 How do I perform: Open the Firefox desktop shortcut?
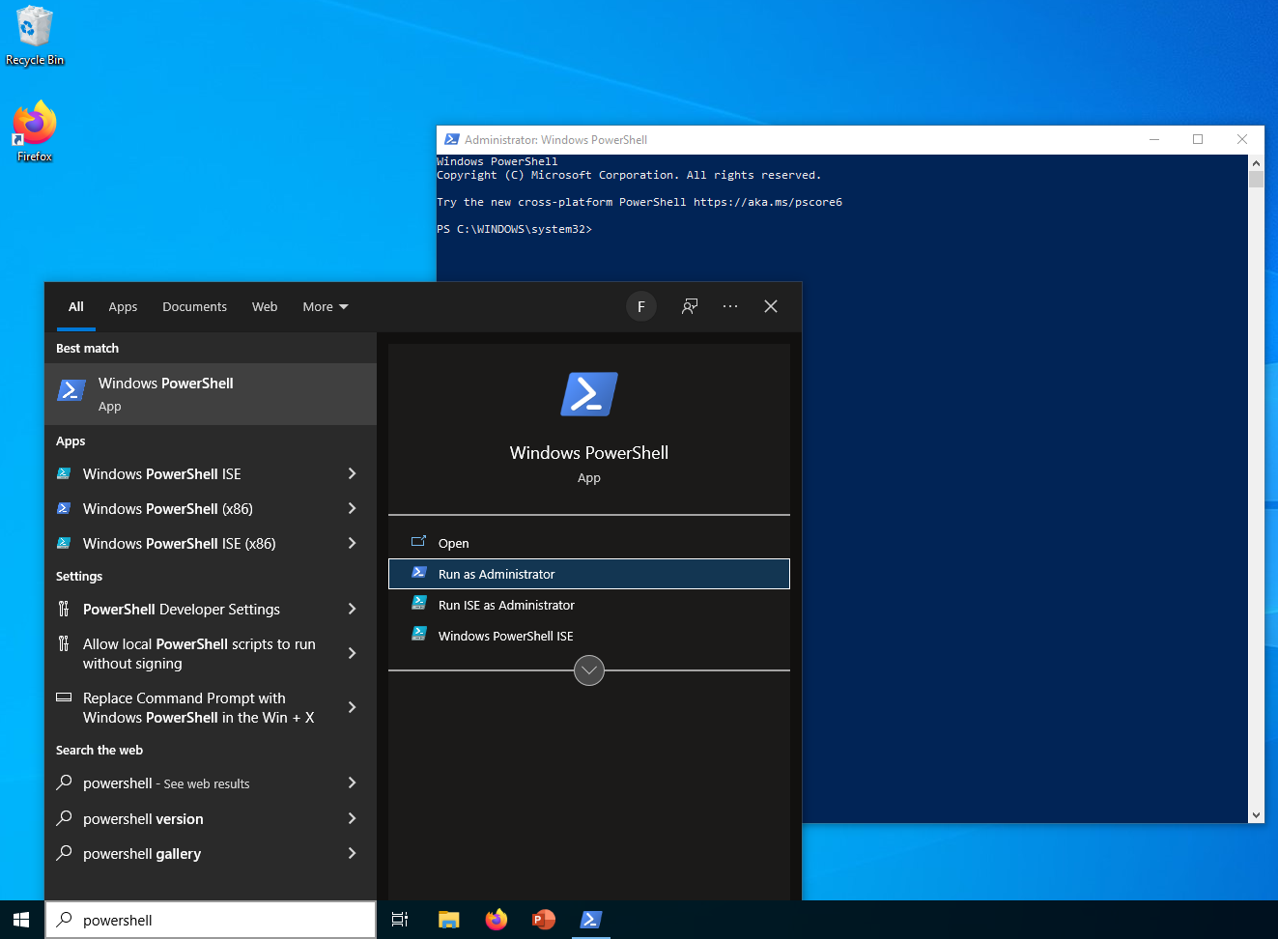coord(35,131)
